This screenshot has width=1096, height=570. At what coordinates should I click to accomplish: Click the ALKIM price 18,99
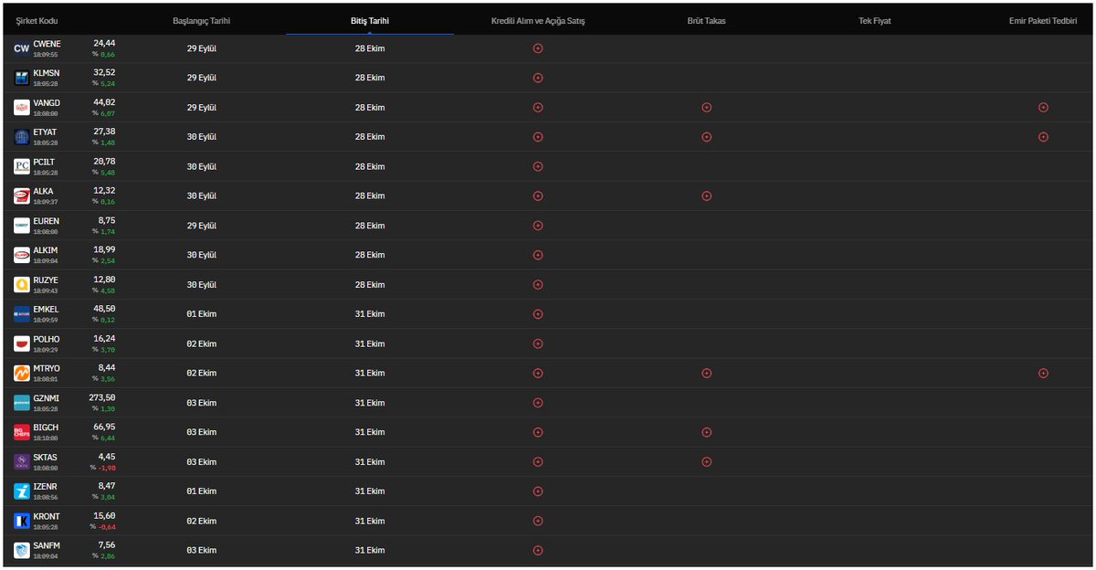(104, 249)
